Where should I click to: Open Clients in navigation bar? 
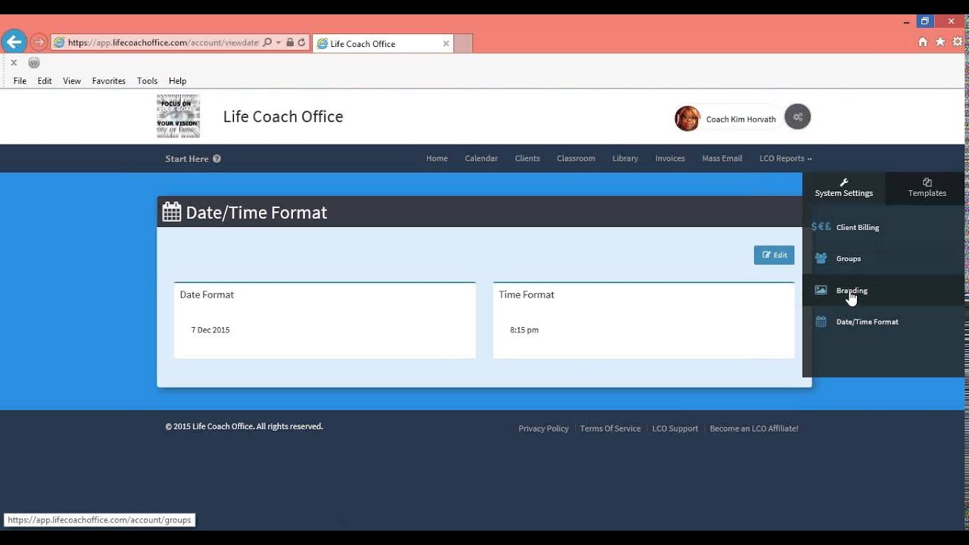(528, 158)
